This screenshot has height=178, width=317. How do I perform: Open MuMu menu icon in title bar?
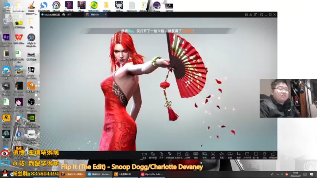click(255, 15)
